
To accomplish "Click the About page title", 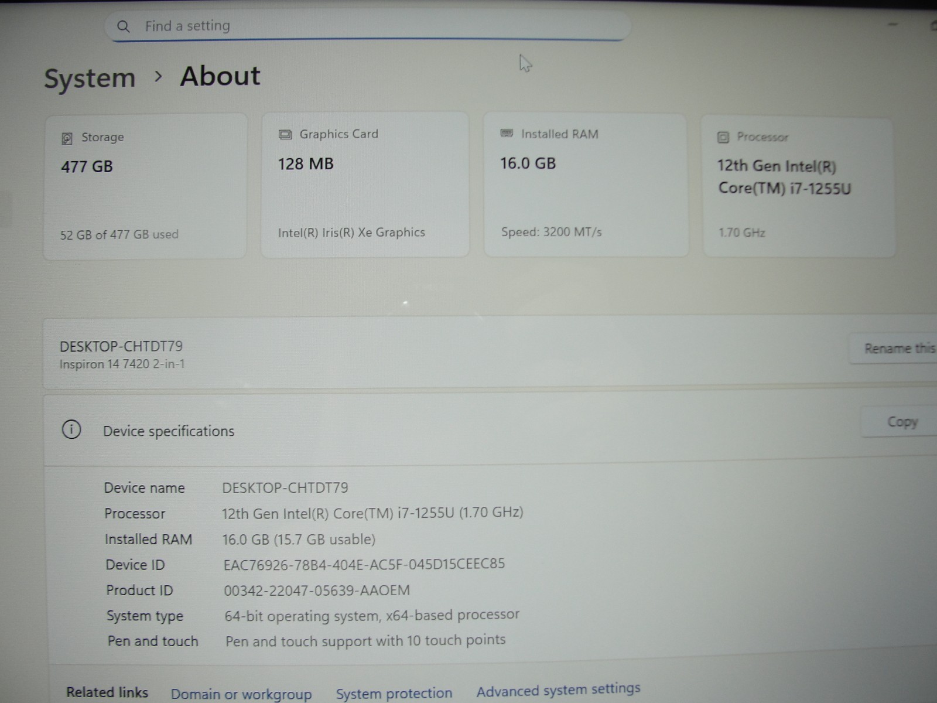I will click(x=220, y=76).
